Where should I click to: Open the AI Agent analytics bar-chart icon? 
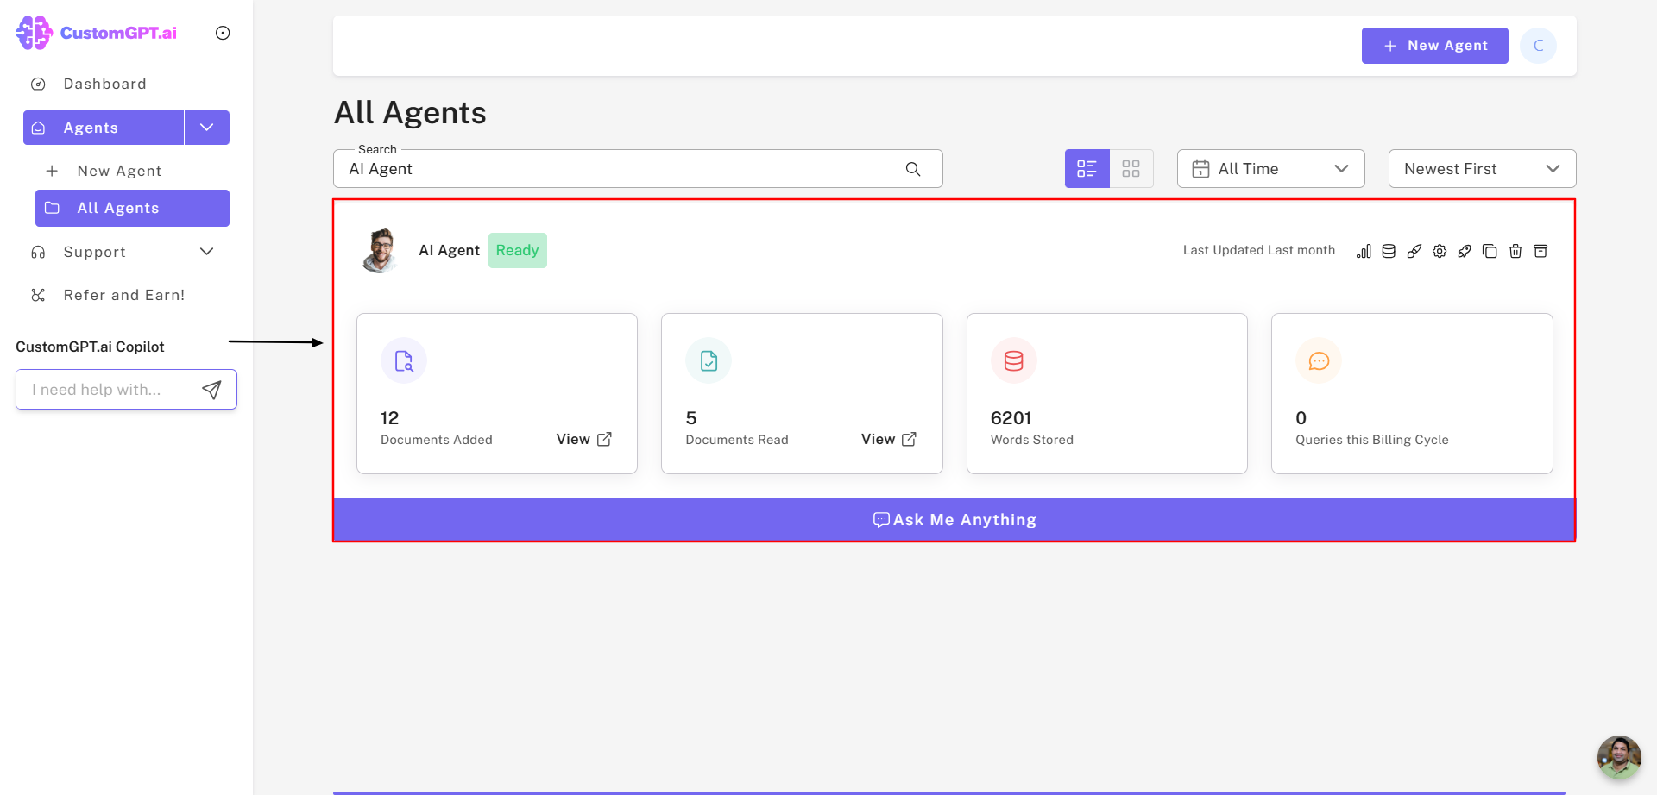tap(1364, 251)
